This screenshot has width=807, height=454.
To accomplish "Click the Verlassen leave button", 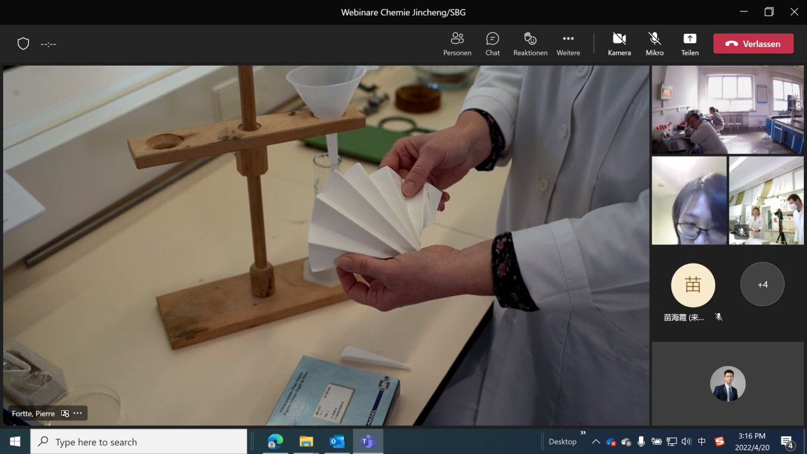I will click(x=753, y=44).
